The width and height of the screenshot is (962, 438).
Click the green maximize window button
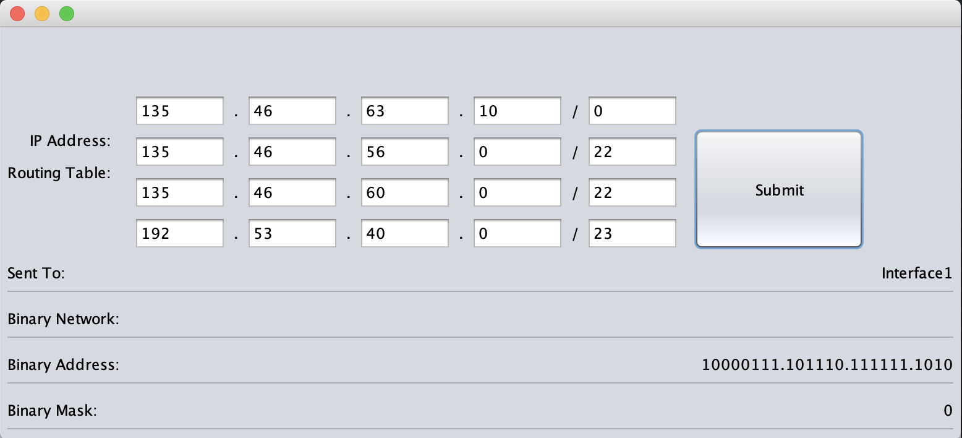67,14
